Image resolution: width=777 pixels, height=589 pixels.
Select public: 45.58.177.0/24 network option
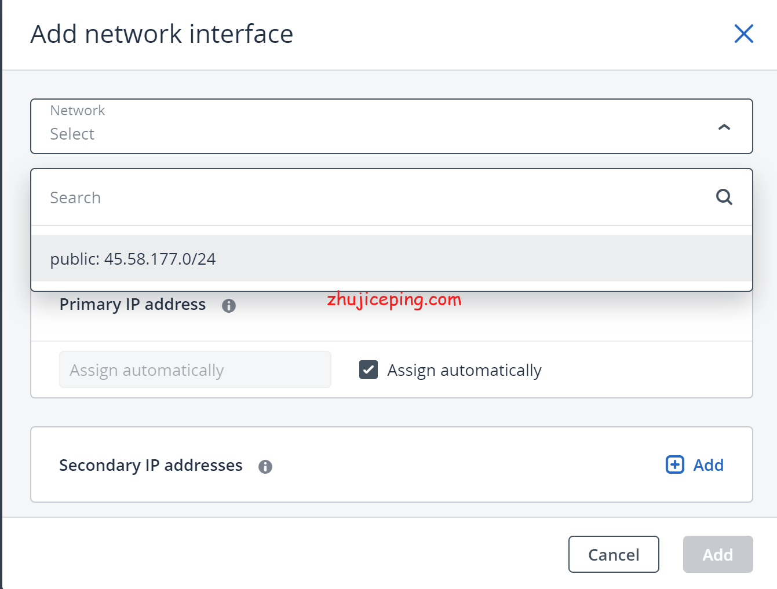(x=392, y=258)
